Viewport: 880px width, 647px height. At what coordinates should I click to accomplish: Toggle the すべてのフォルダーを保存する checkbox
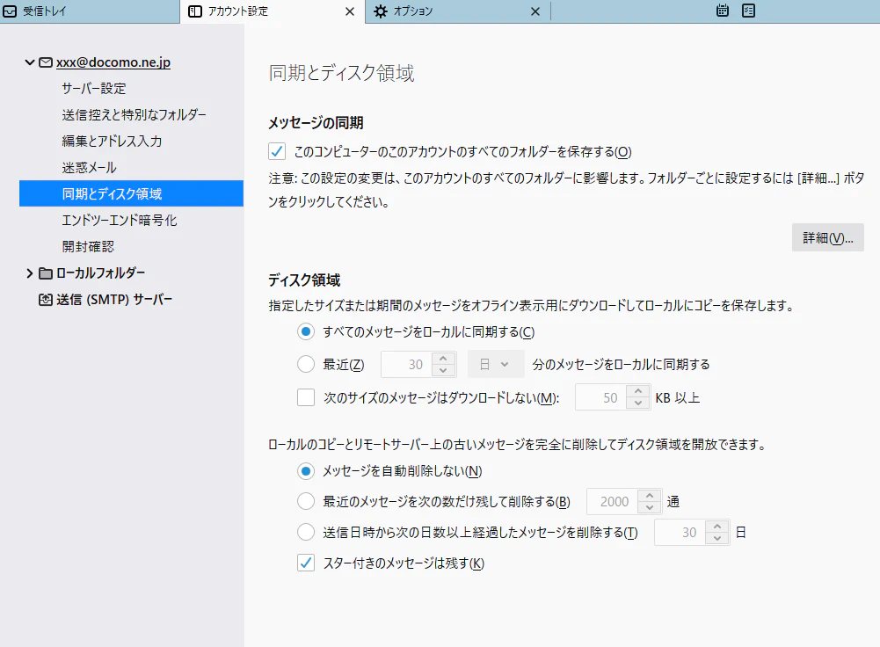click(277, 151)
